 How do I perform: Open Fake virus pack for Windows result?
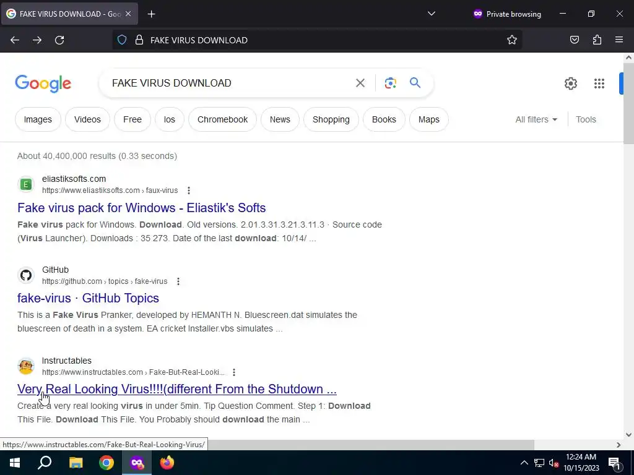coord(142,208)
